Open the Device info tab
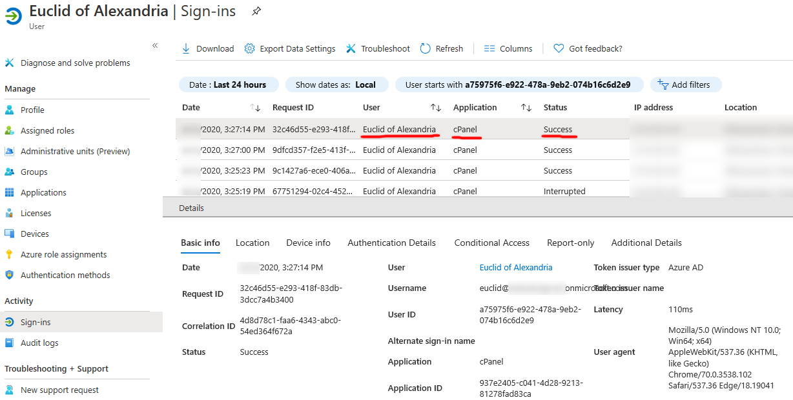 tap(308, 243)
